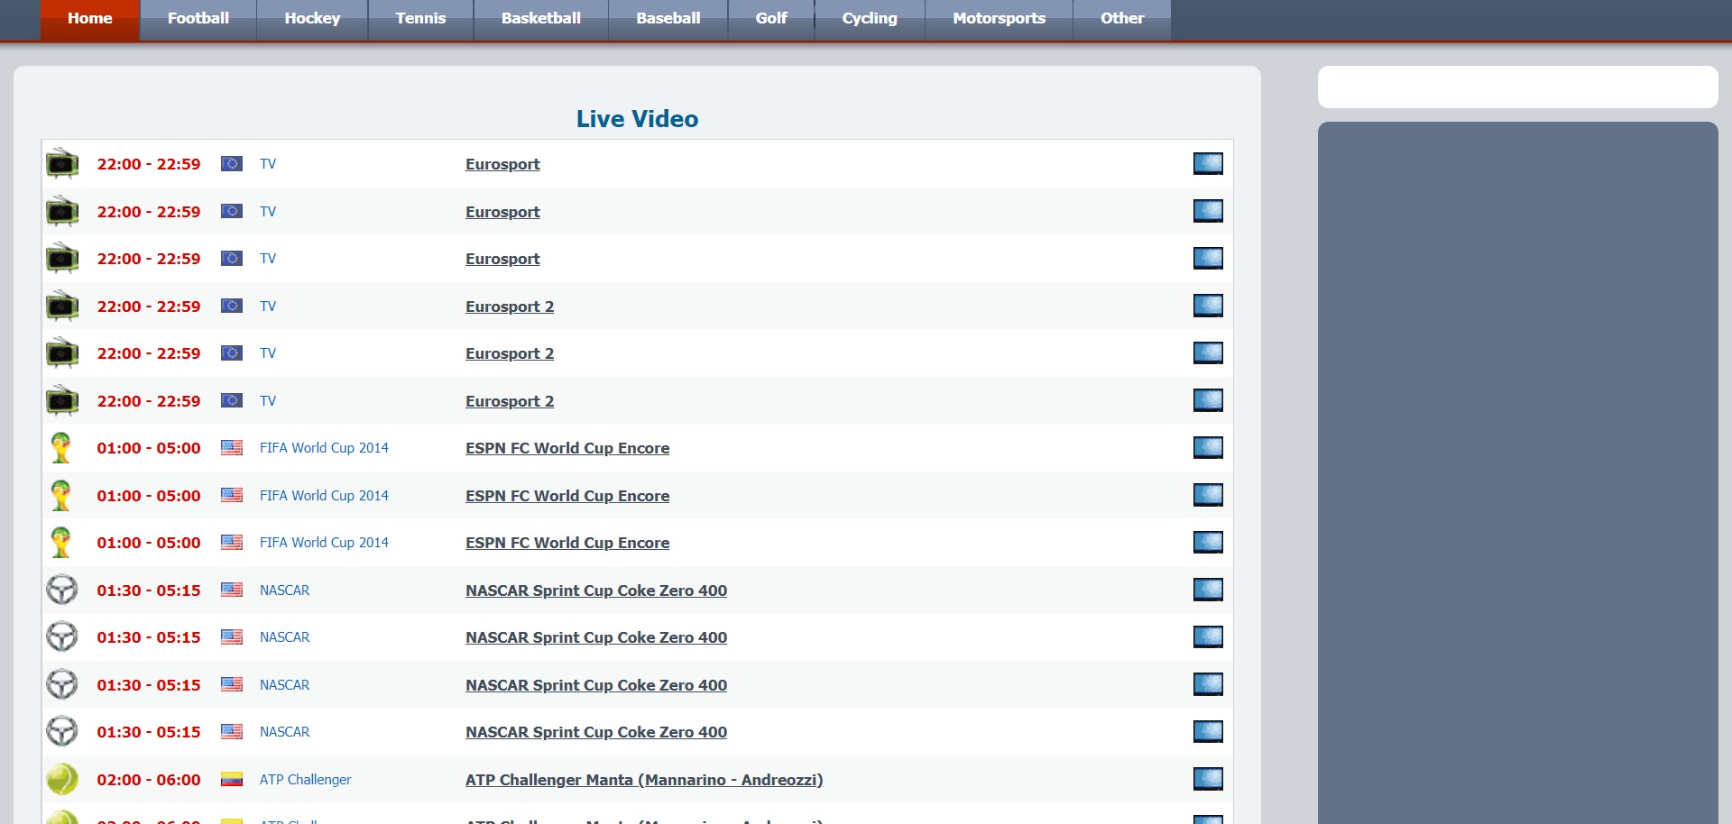Select the Tennis tab
The height and width of the screenshot is (824, 1732).
pos(420,19)
